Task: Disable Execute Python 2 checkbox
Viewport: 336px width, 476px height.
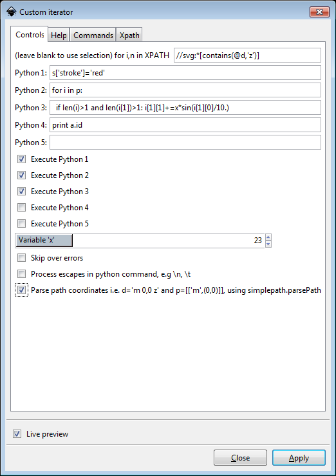Action: (21, 175)
